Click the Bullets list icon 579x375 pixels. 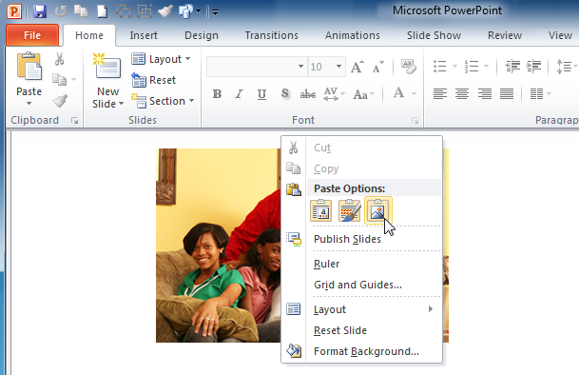(x=440, y=67)
